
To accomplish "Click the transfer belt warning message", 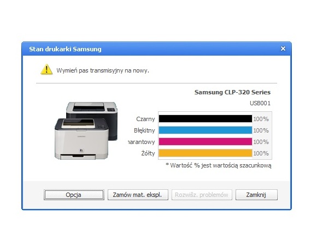I will tap(103, 70).
